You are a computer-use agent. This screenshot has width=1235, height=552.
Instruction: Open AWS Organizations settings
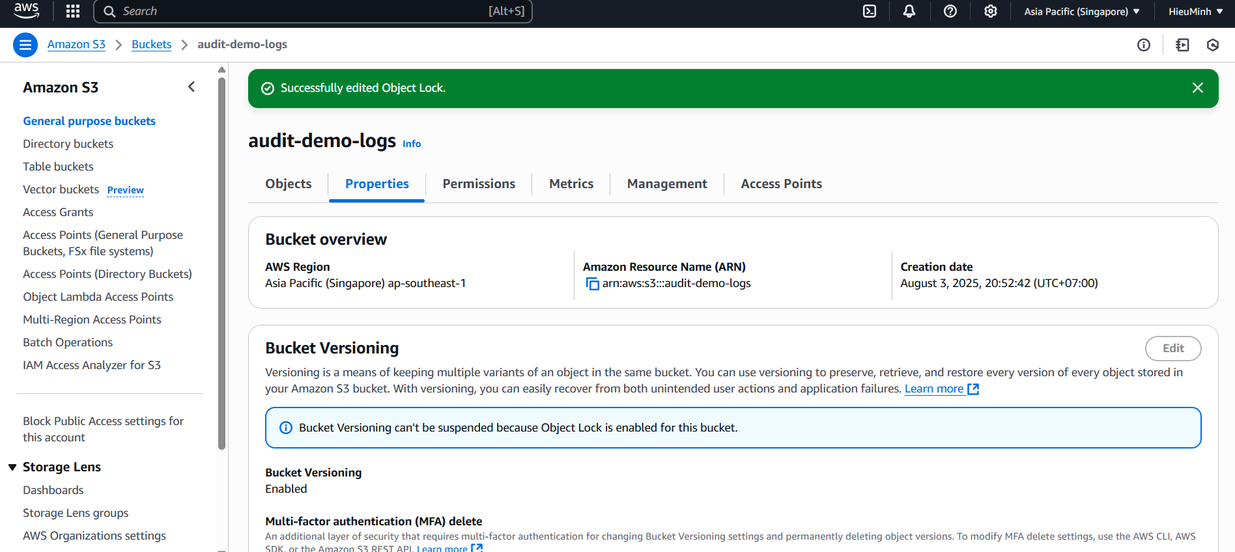94,536
